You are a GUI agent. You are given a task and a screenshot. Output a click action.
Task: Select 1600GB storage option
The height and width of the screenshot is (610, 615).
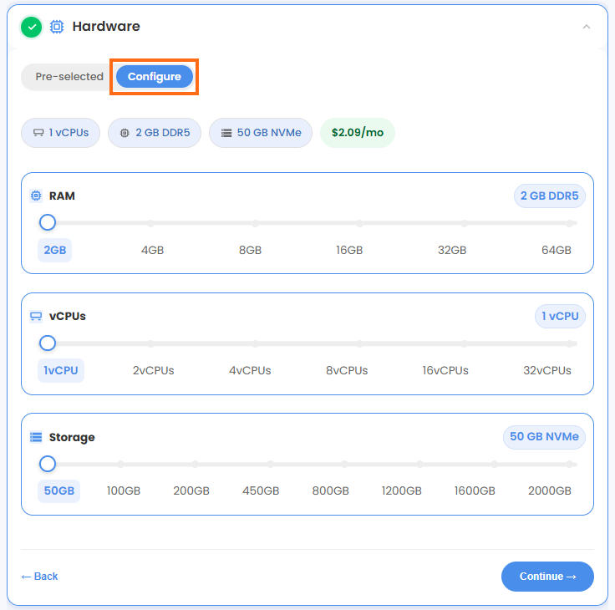point(475,491)
